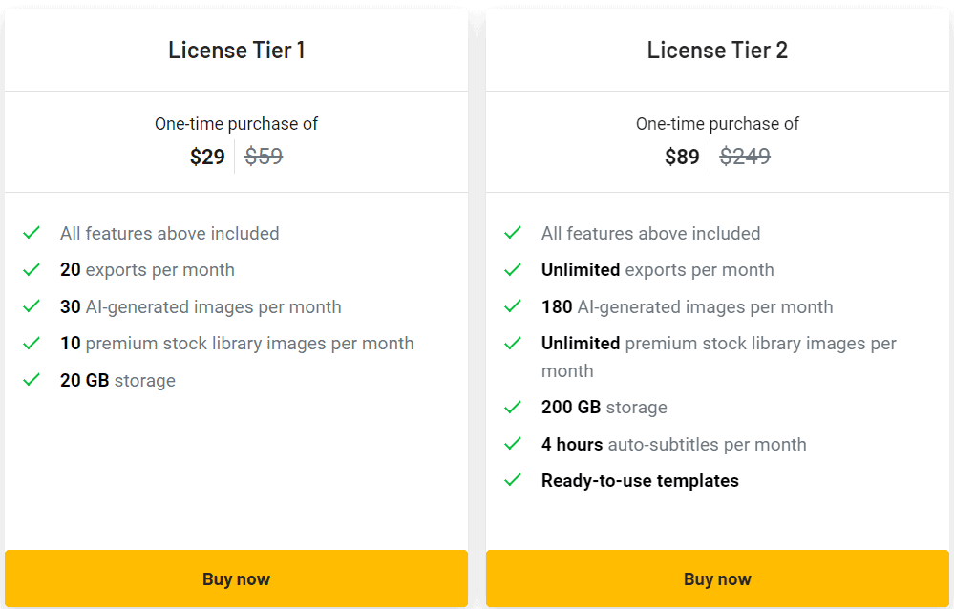Click the checkmark next to "Ready-to-use templates"
Screen dimensions: 954x609
tap(513, 481)
